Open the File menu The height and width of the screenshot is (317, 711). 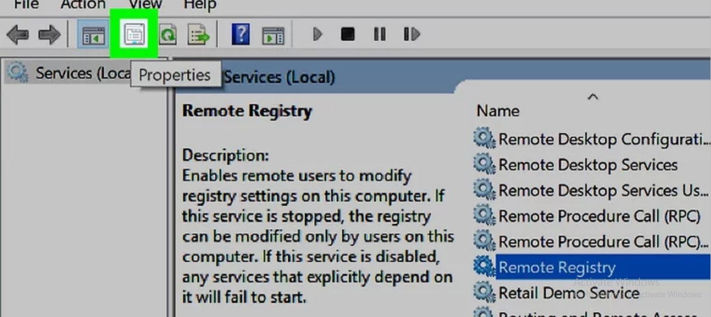point(26,5)
